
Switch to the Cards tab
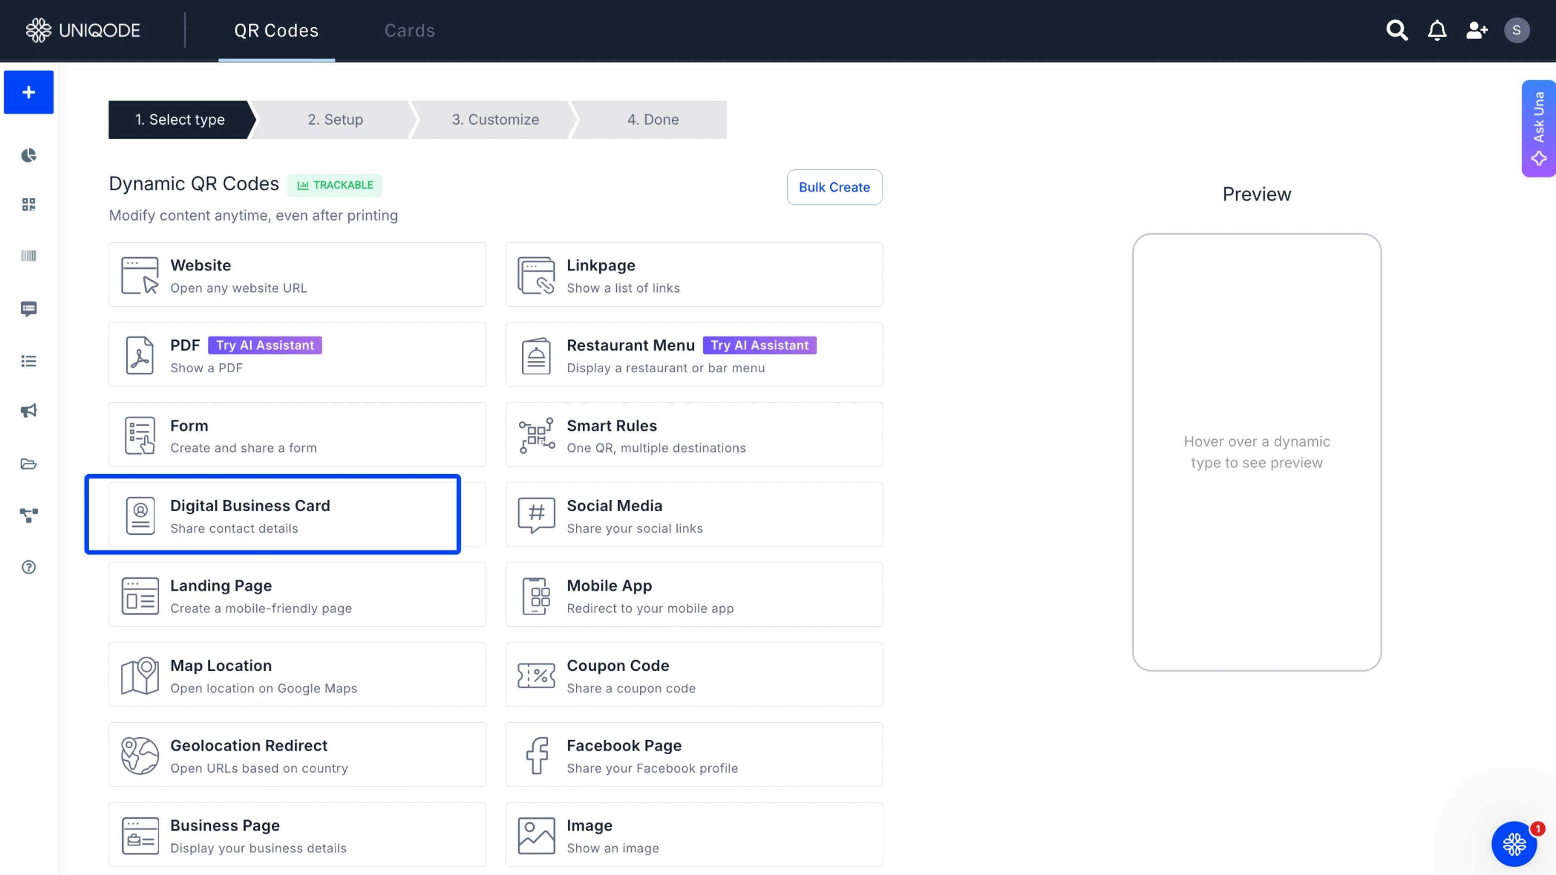coord(410,31)
